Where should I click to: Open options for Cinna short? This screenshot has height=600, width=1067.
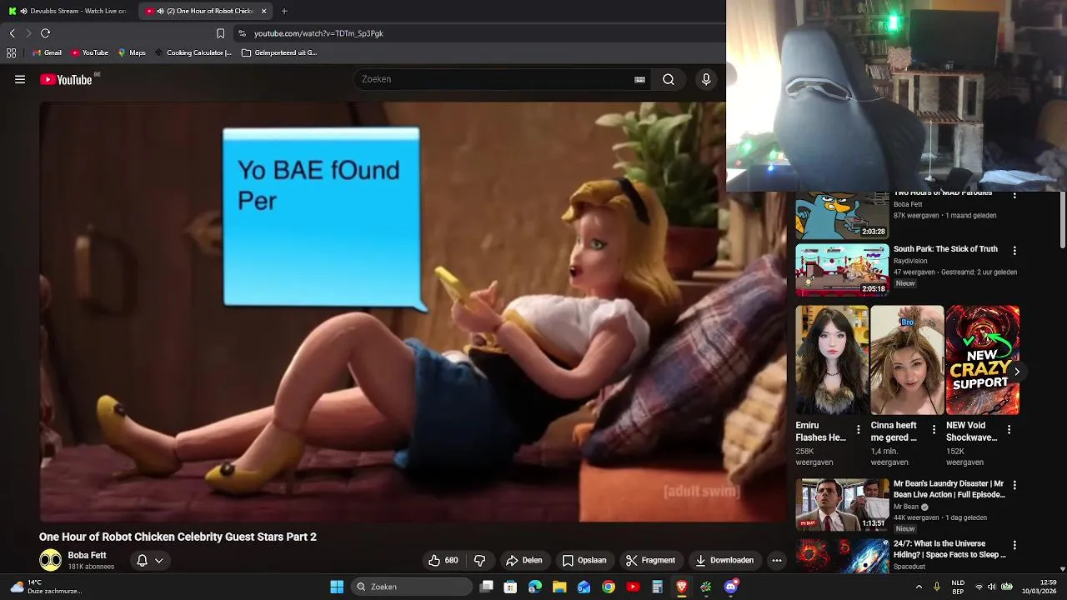point(934,430)
